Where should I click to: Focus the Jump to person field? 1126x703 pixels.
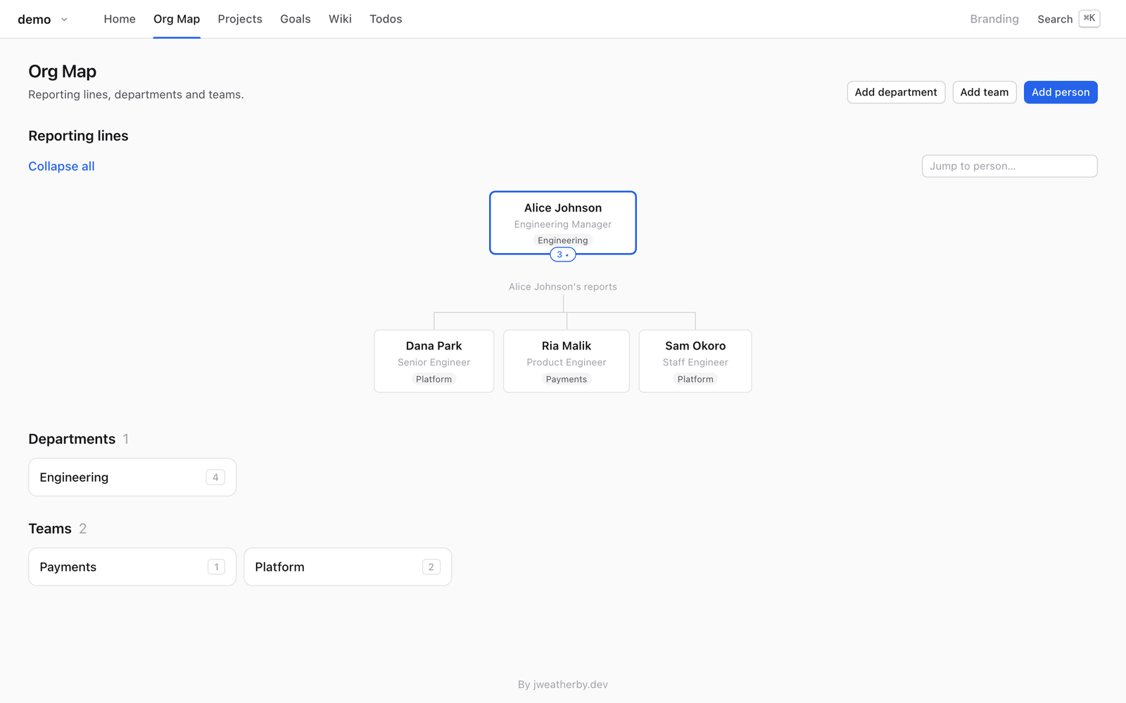1009,166
